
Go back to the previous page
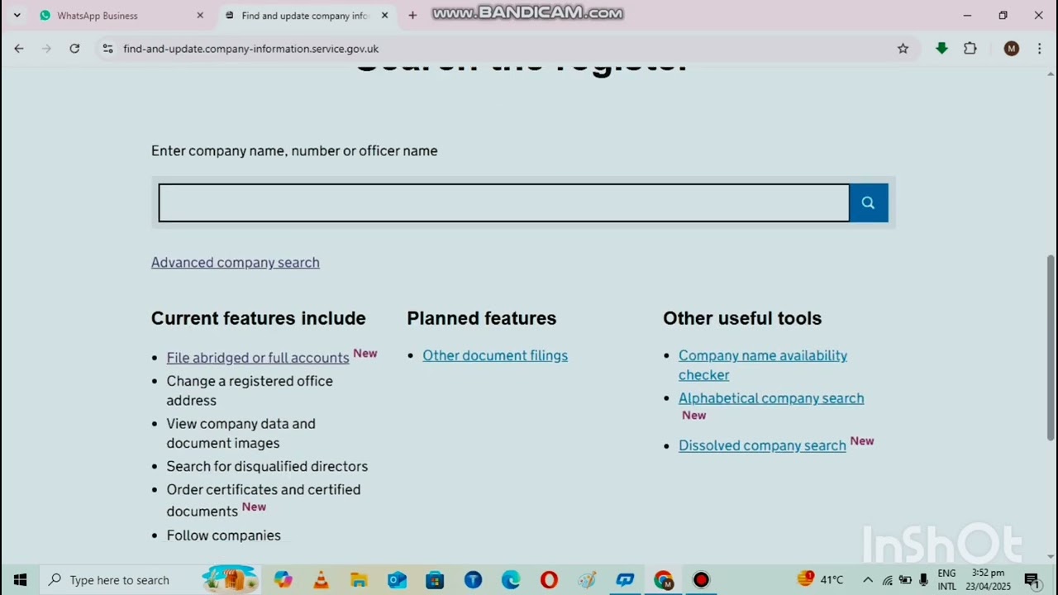tap(19, 49)
